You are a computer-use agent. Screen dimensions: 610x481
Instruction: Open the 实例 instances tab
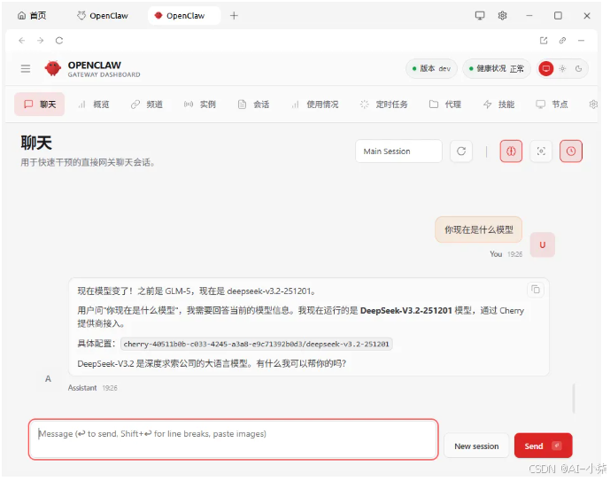point(200,105)
